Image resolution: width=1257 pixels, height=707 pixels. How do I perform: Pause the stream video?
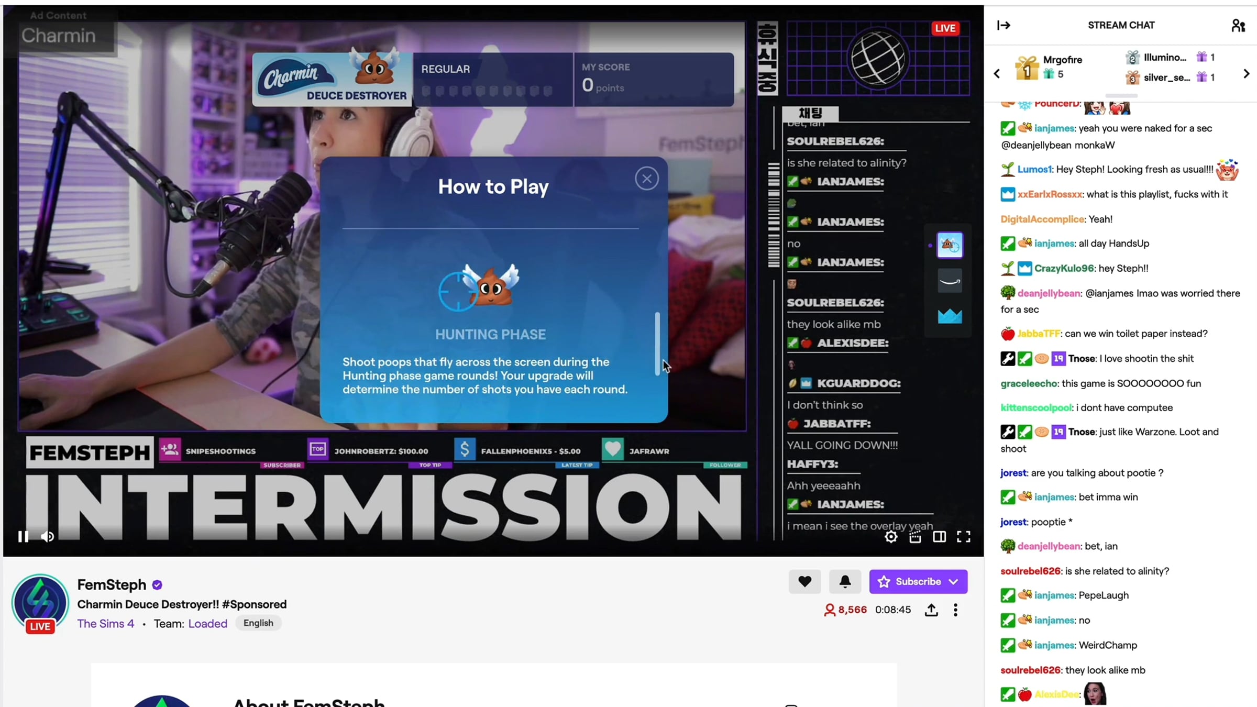(23, 536)
